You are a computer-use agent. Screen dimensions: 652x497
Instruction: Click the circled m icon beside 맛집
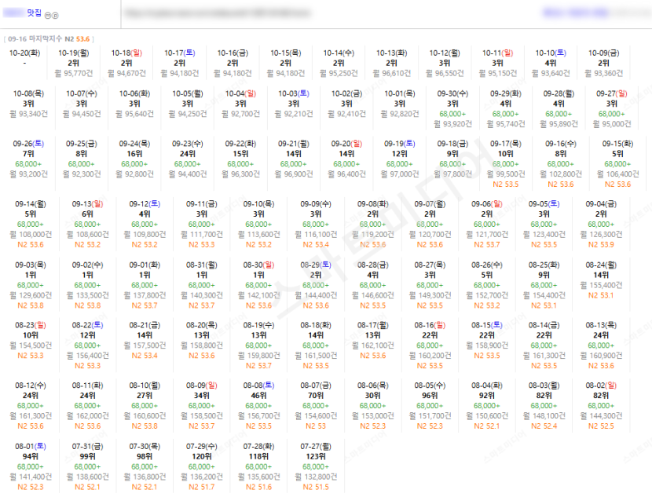click(x=47, y=16)
